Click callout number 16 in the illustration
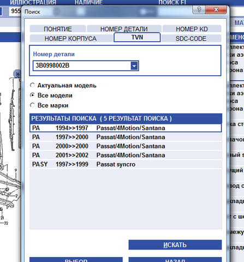Image resolution: width=244 pixels, height=262 pixels. tap(17, 74)
